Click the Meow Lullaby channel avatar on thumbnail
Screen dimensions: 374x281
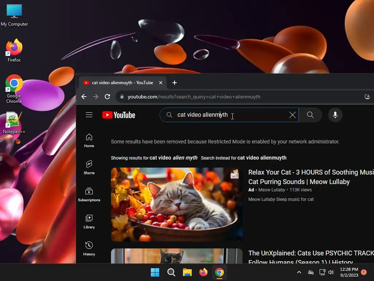234,174
